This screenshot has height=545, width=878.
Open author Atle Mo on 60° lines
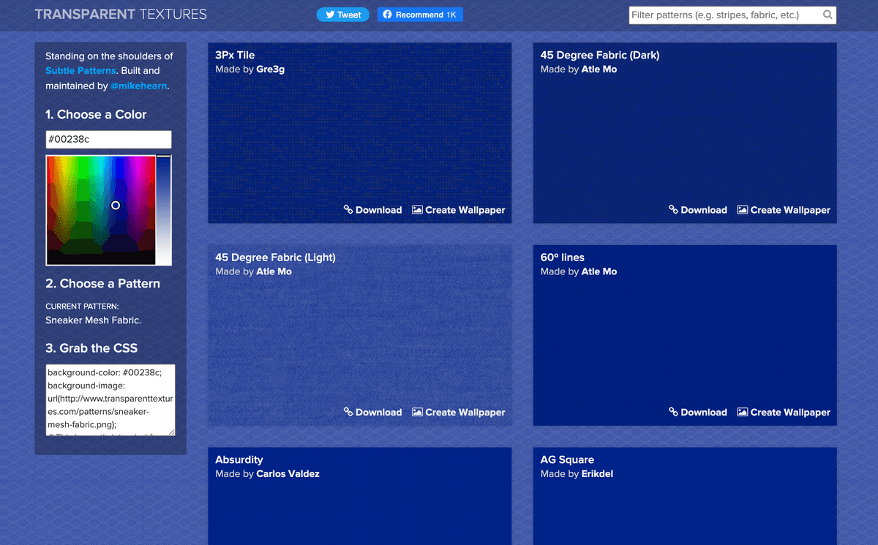coord(599,271)
